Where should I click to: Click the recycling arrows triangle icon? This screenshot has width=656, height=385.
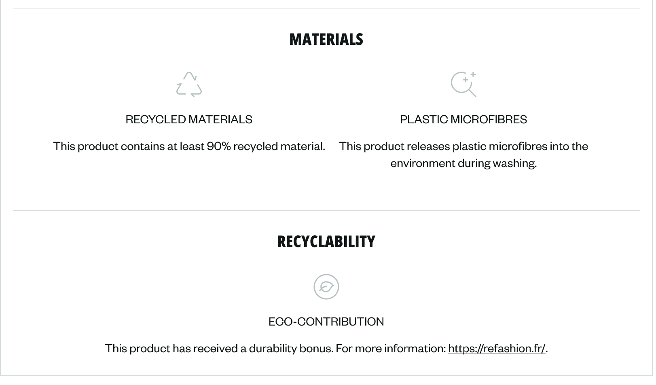189,85
